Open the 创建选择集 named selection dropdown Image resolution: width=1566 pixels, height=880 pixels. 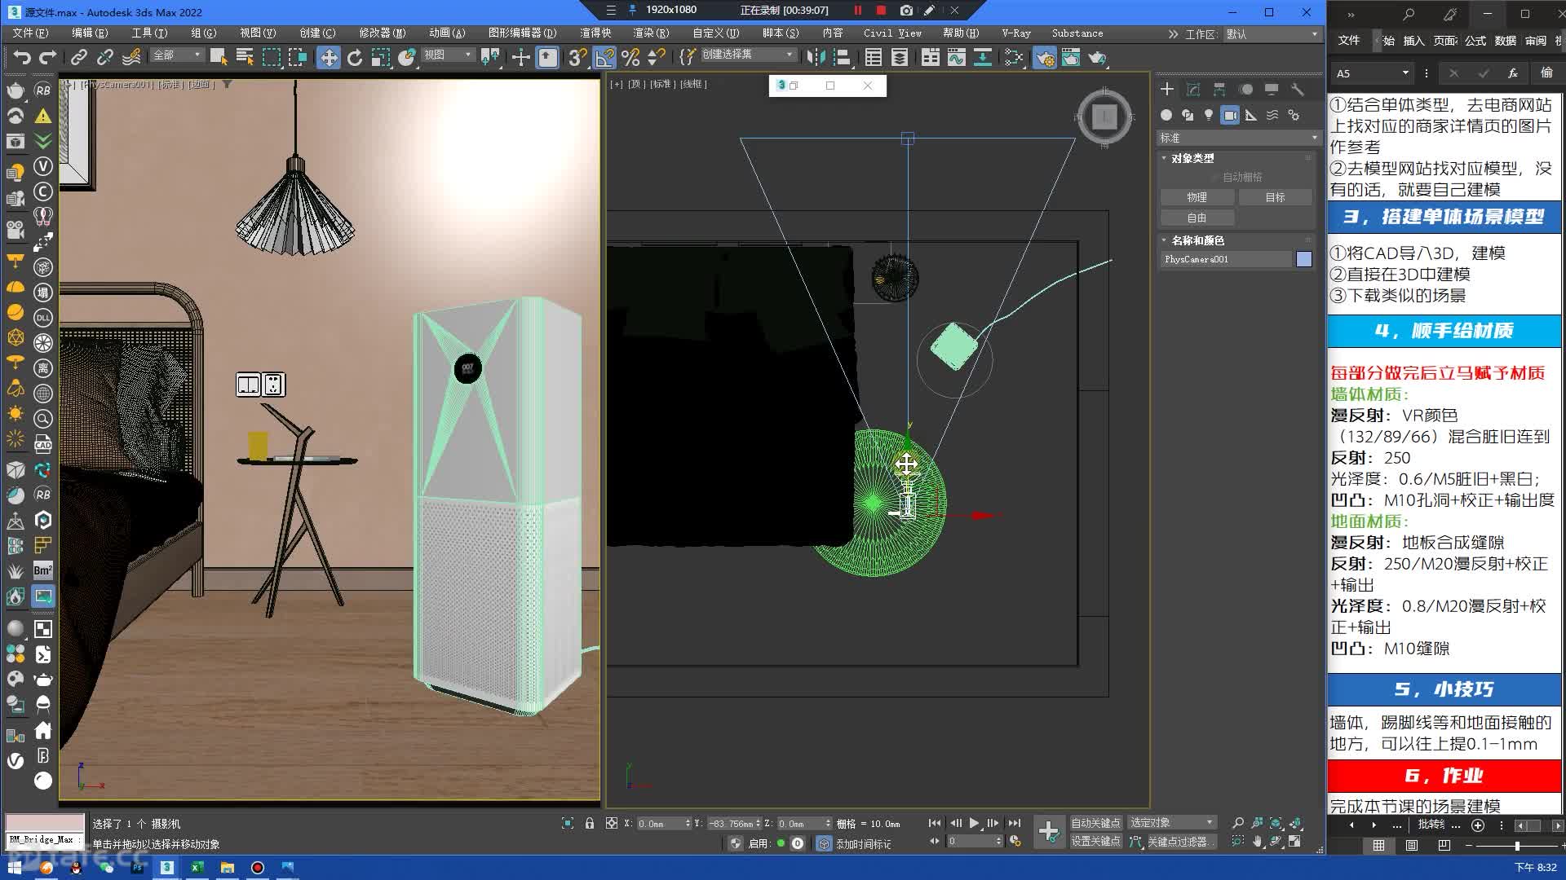coord(748,55)
